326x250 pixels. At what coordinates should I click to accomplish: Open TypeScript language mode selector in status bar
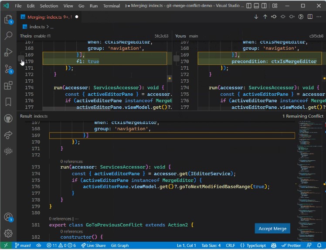tap(253, 246)
